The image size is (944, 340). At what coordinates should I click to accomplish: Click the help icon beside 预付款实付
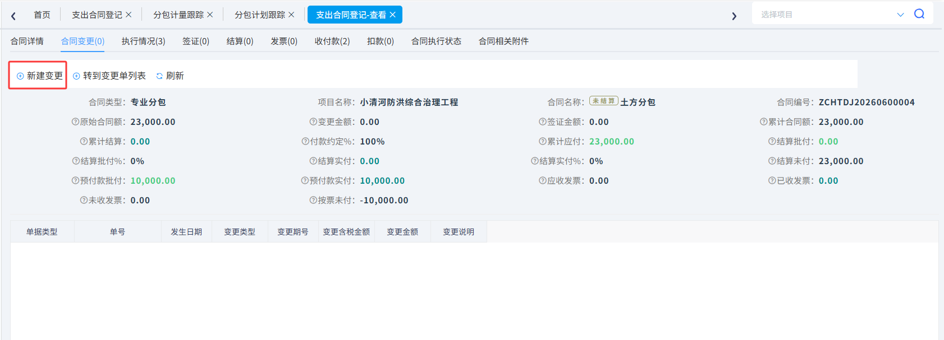pyautogui.click(x=305, y=180)
